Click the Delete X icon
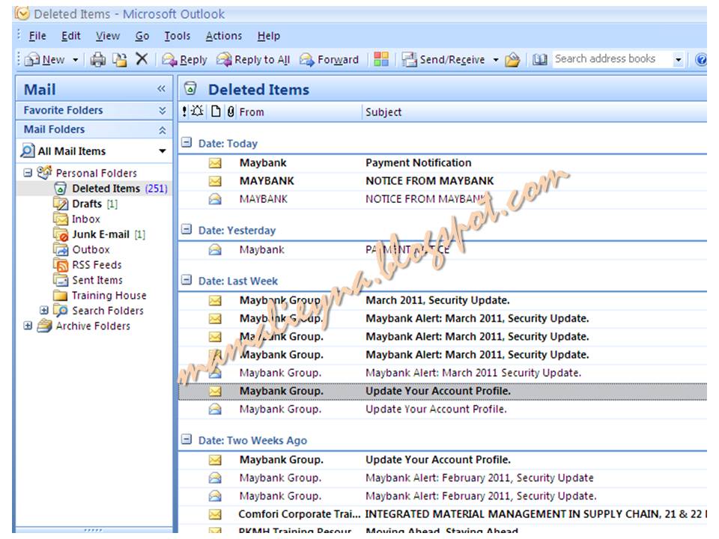The image size is (719, 539). pos(142,59)
